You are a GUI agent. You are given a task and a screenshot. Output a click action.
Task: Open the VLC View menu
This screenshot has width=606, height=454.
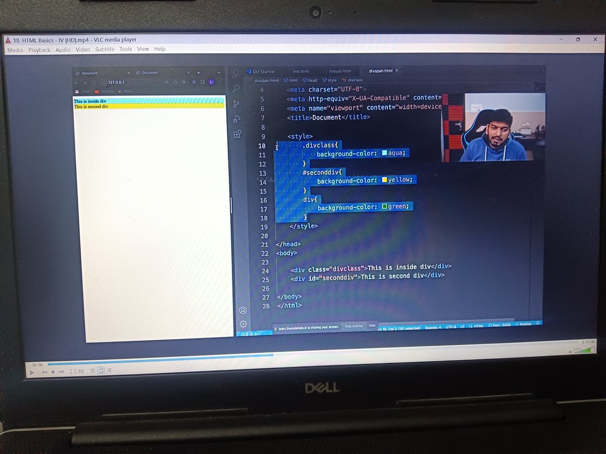tap(143, 49)
